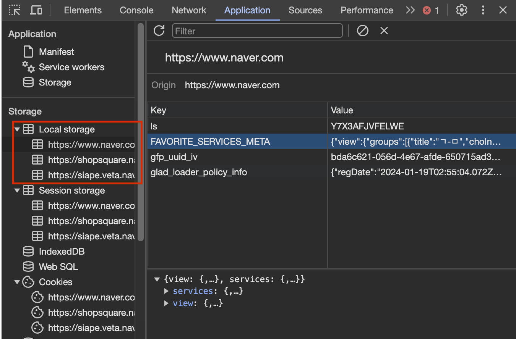Click the sidebar vertical scrollbar

tap(141, 132)
